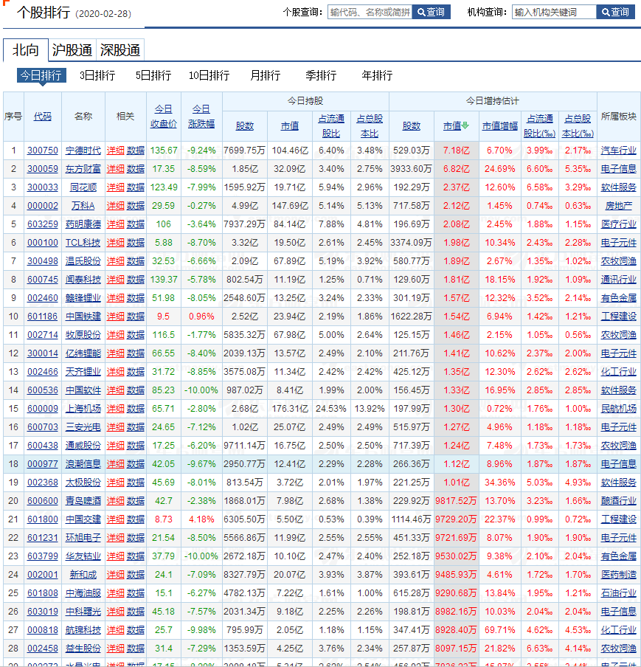Screen dimensions: 641x667
Task: Select the 今日排行 ranking tab
Action: 41,75
